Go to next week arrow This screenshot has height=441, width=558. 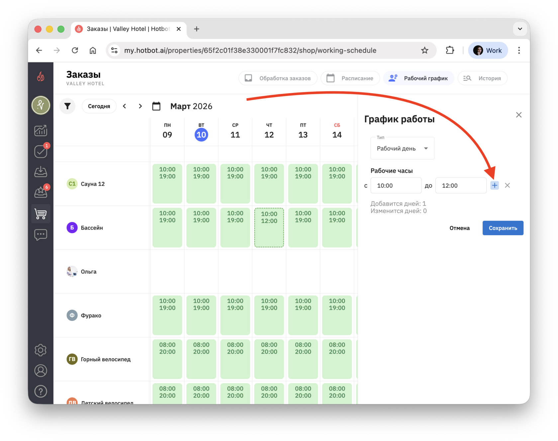140,106
